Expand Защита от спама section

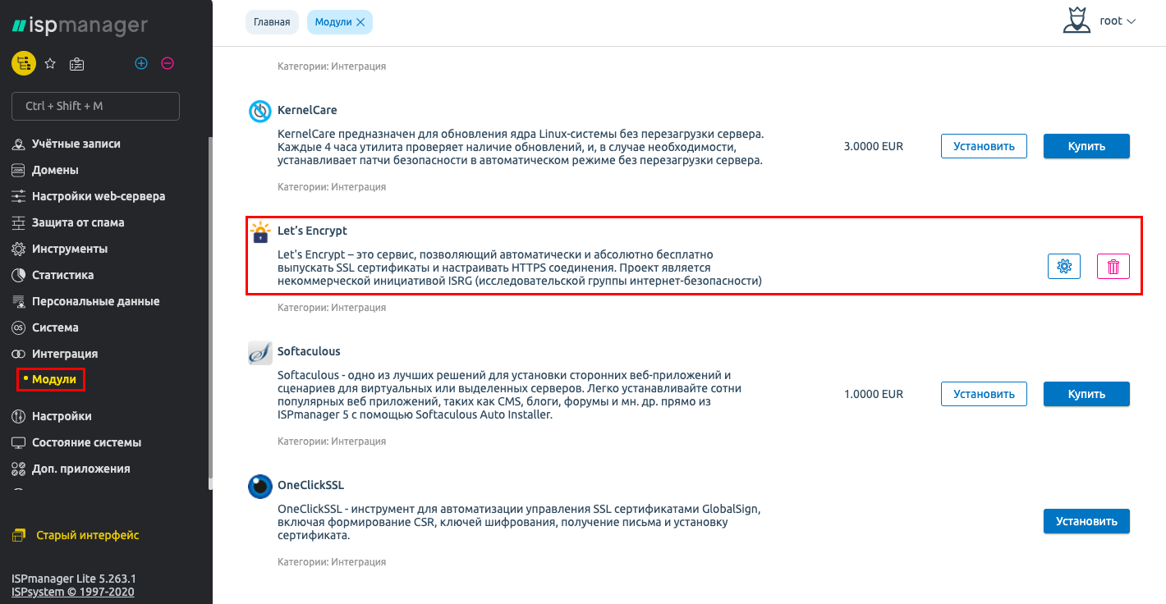coord(78,222)
